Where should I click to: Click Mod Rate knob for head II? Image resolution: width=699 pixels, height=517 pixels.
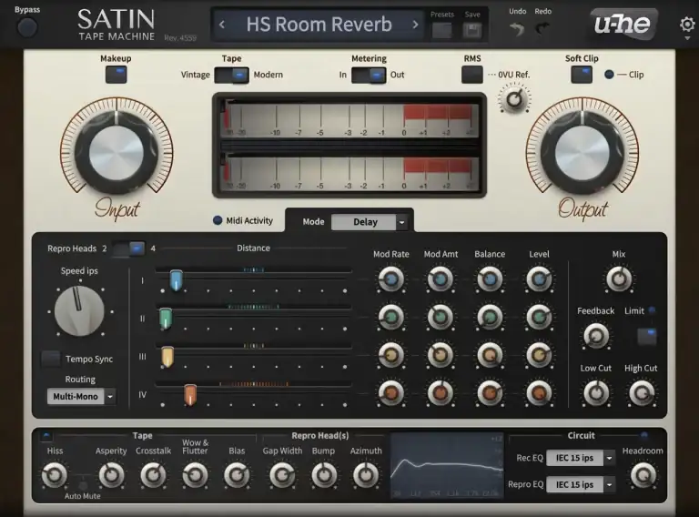point(391,318)
